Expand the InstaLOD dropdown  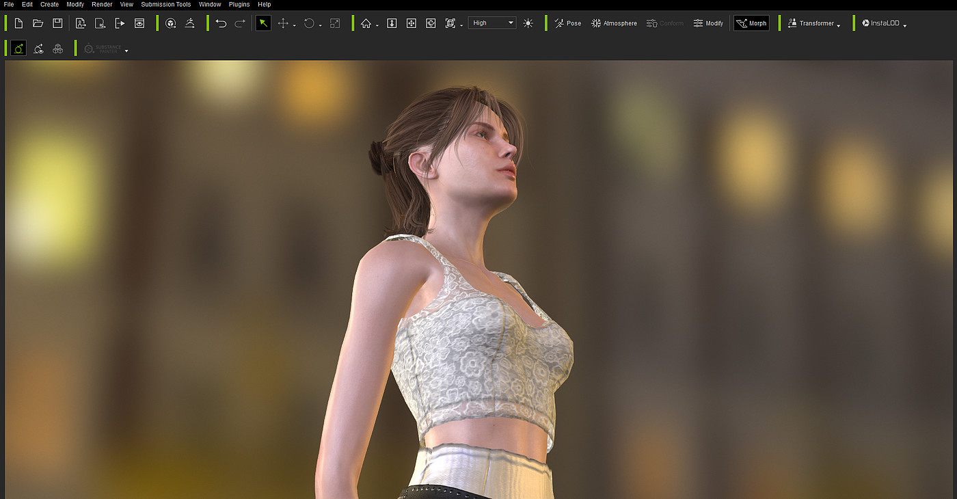click(884, 23)
